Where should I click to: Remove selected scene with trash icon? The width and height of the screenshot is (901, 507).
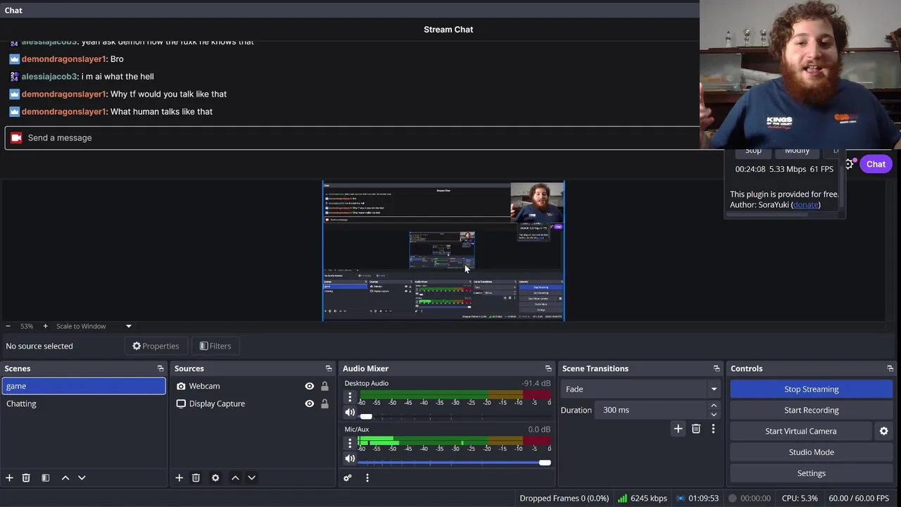pos(26,477)
